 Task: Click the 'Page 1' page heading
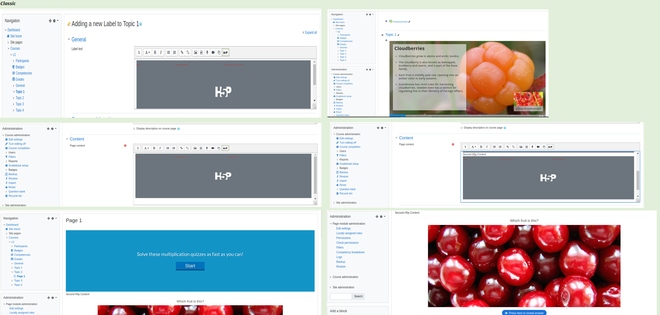[x=74, y=221]
